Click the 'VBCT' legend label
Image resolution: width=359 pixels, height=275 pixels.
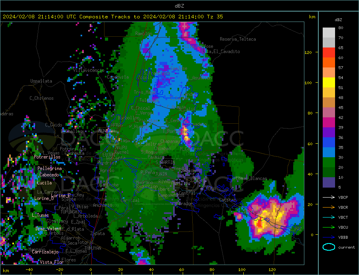[343, 217]
